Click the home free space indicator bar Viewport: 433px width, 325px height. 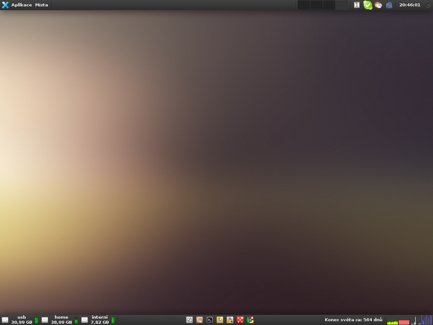coord(76,320)
